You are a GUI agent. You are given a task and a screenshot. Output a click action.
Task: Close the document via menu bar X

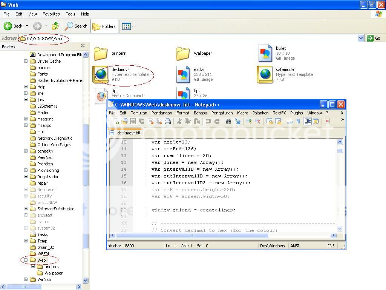[342, 113]
